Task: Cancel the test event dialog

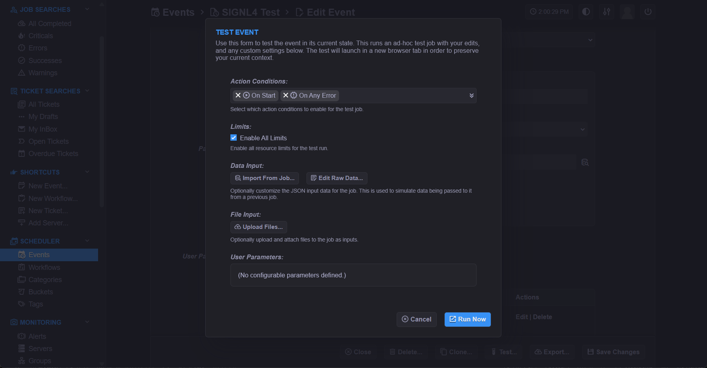Action: (x=417, y=319)
